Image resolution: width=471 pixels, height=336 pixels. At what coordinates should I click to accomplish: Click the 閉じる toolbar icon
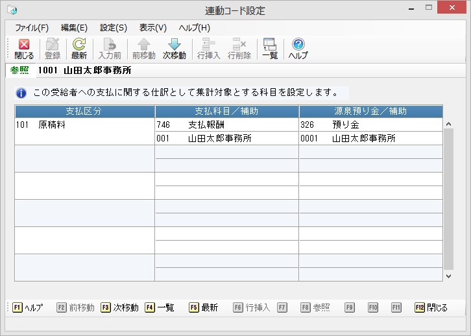[24, 45]
